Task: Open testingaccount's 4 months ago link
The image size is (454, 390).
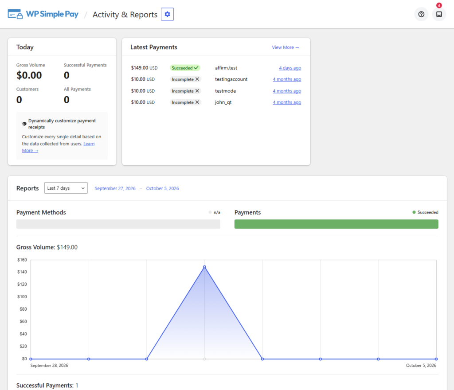Action: [x=287, y=79]
